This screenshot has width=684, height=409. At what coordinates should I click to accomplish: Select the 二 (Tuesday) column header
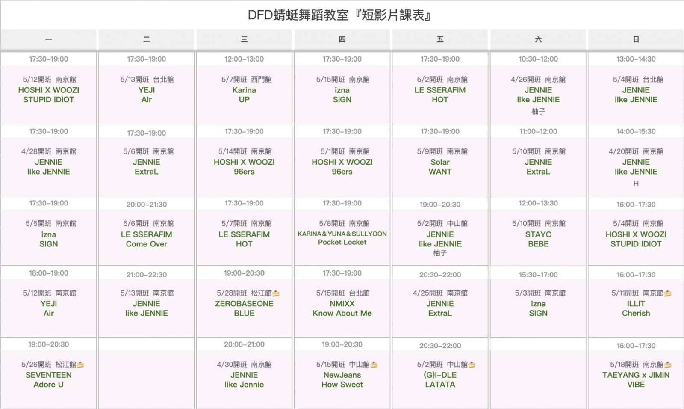[146, 39]
